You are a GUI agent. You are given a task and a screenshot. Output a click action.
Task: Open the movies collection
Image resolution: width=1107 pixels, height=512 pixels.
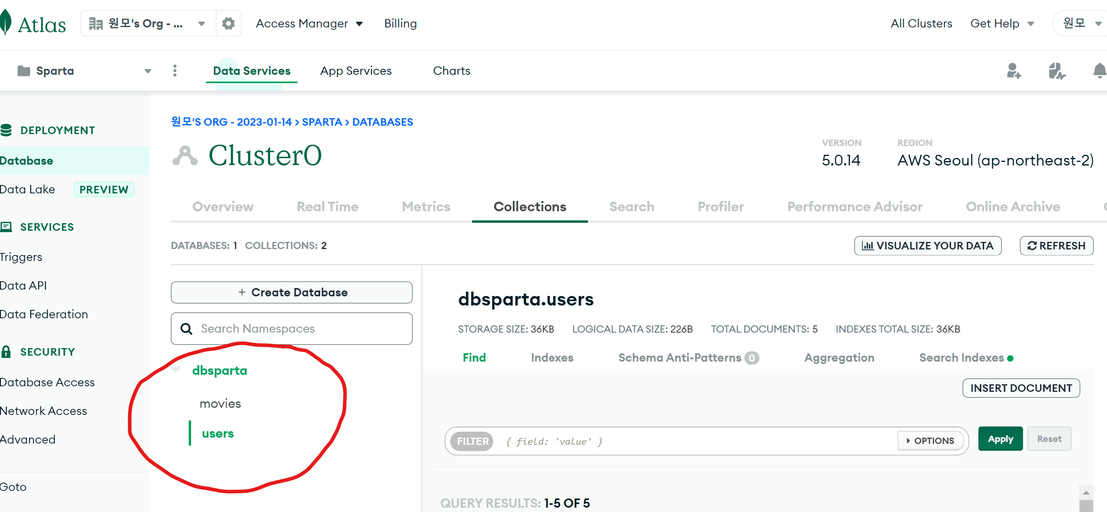coord(220,403)
